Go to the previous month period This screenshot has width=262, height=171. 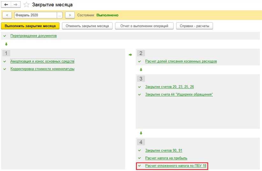7,15
